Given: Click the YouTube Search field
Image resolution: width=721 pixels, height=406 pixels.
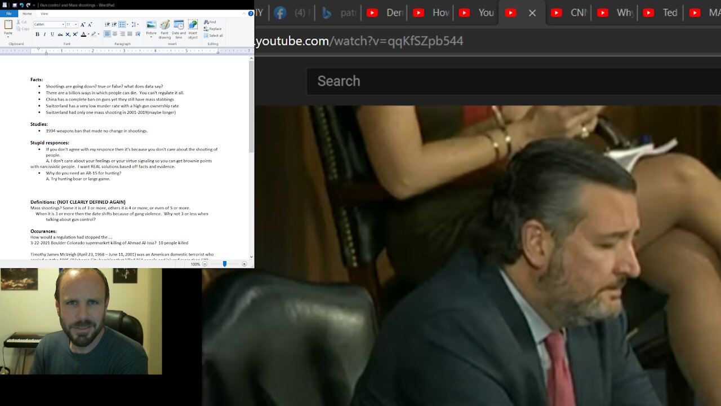Looking at the screenshot, I should pos(514,81).
